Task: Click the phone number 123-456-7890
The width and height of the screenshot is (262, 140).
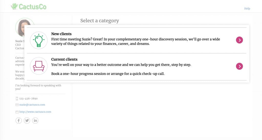Action: 28,99
